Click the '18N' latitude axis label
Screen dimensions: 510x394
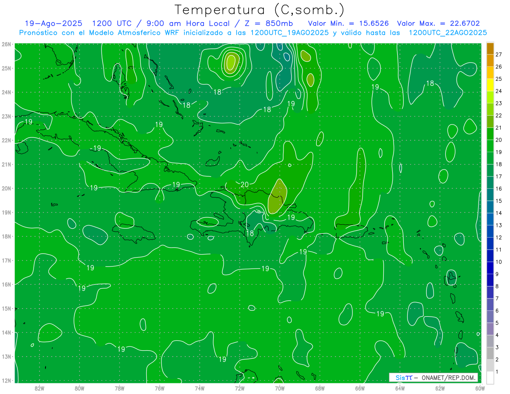click(x=6, y=236)
